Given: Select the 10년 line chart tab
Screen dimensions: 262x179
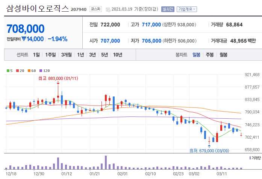Looking at the screenshot, I should (x=118, y=55).
